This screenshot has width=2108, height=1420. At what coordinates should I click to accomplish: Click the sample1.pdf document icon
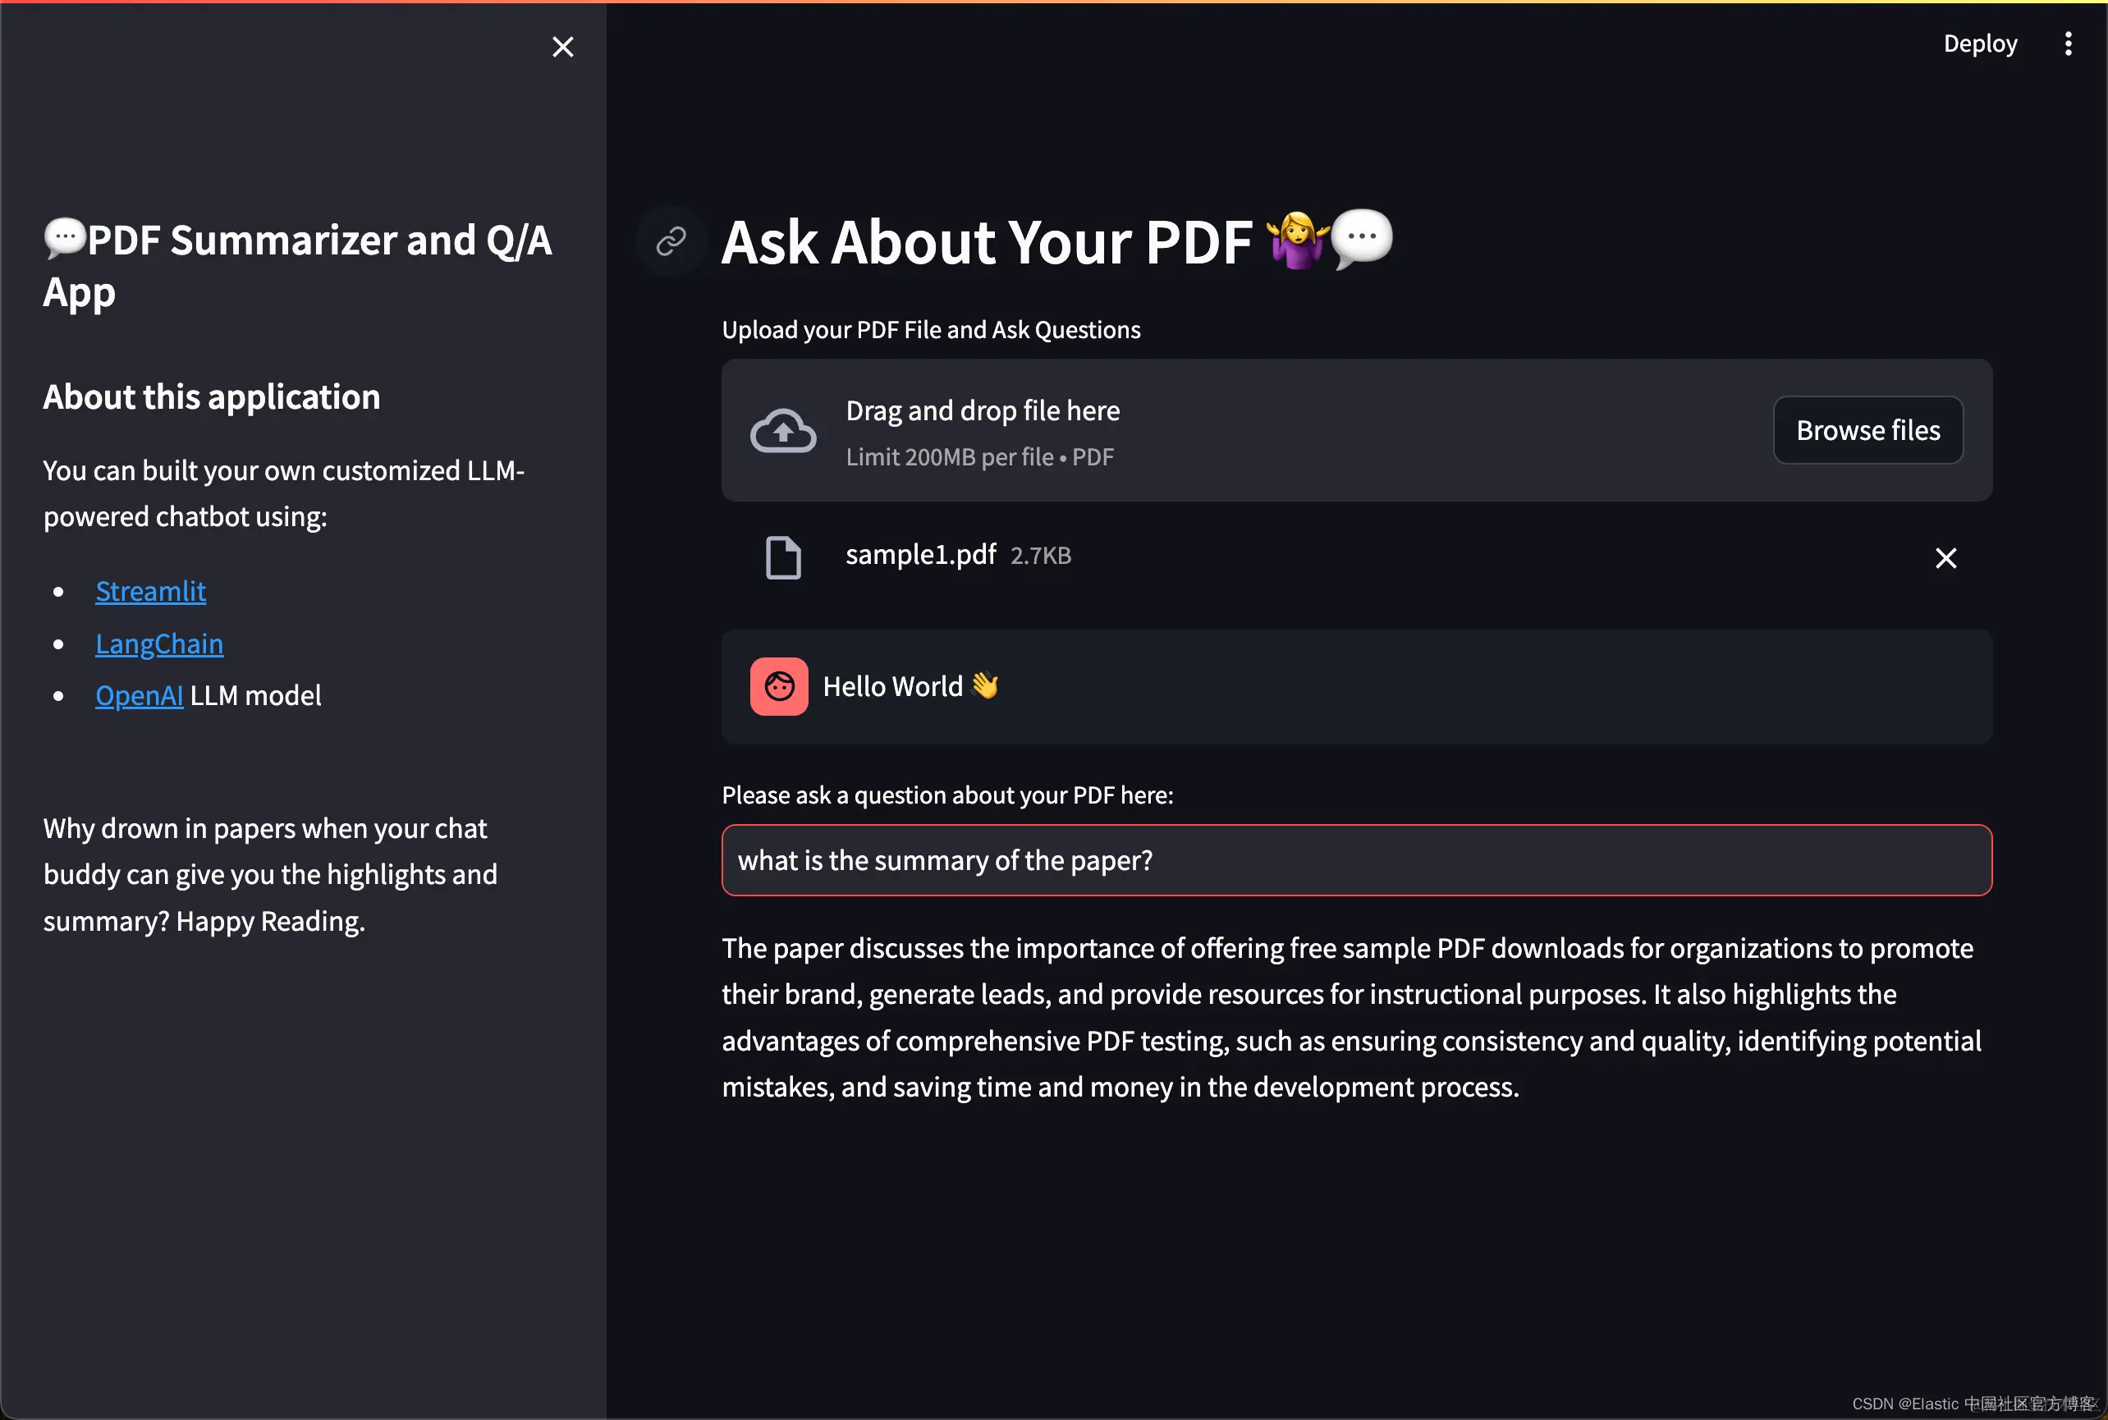[782, 557]
